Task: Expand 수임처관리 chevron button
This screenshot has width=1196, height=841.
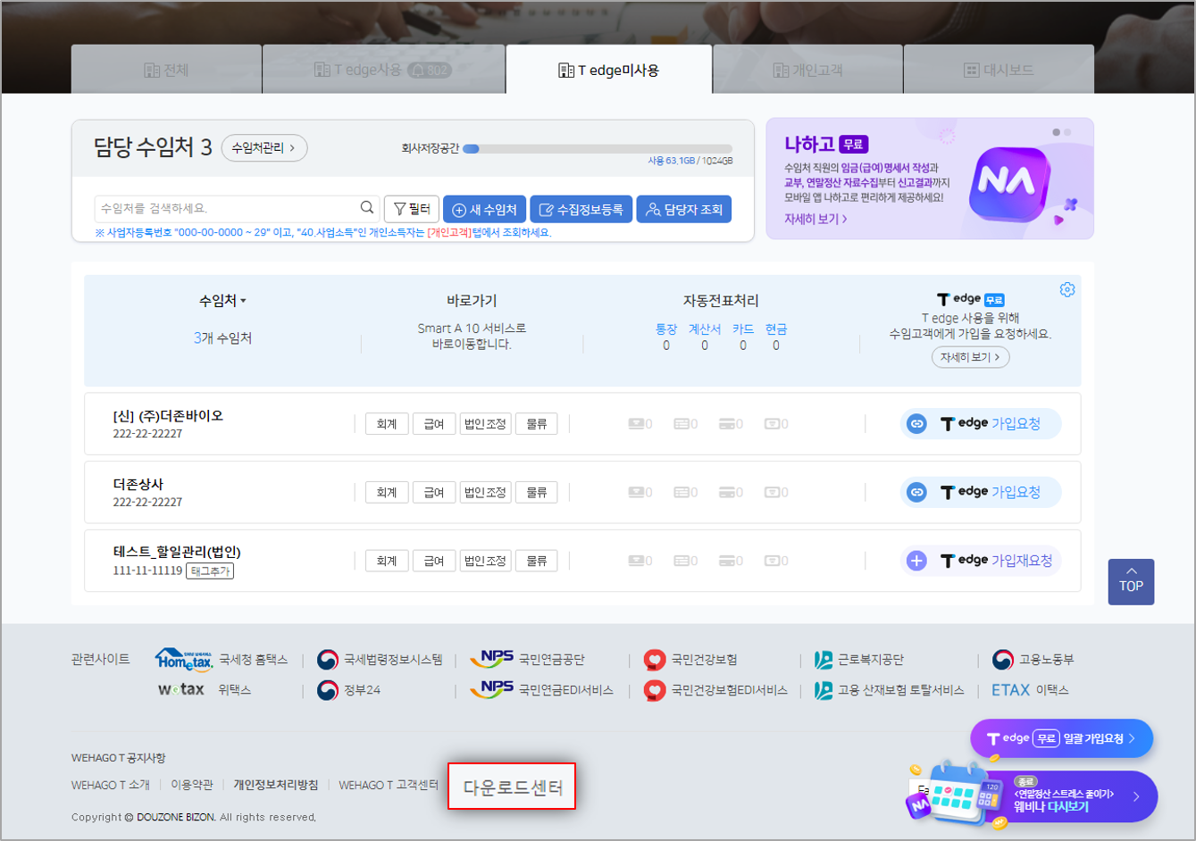Action: (264, 148)
